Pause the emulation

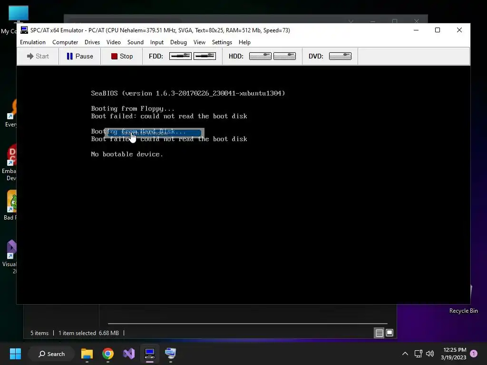(80, 56)
